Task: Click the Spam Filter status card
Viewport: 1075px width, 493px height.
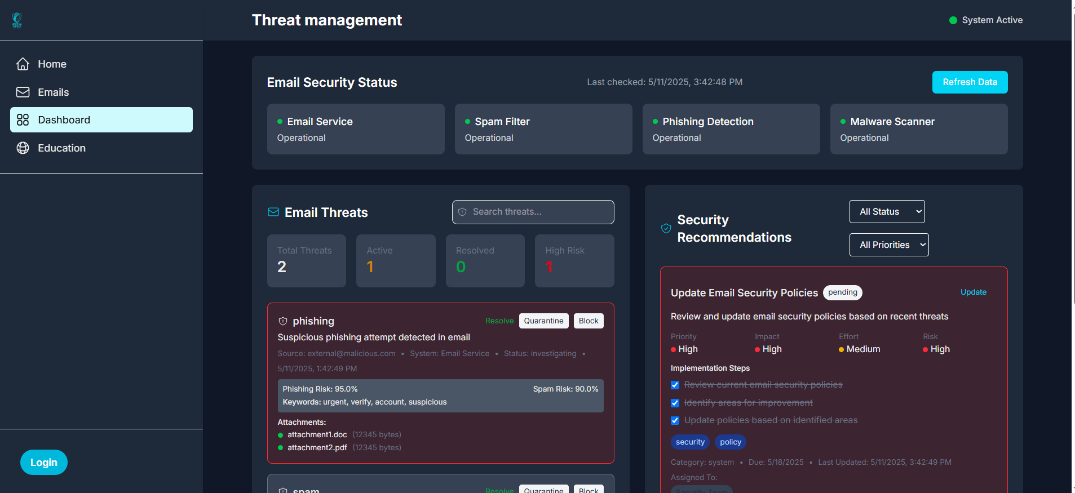Action: [x=543, y=129]
